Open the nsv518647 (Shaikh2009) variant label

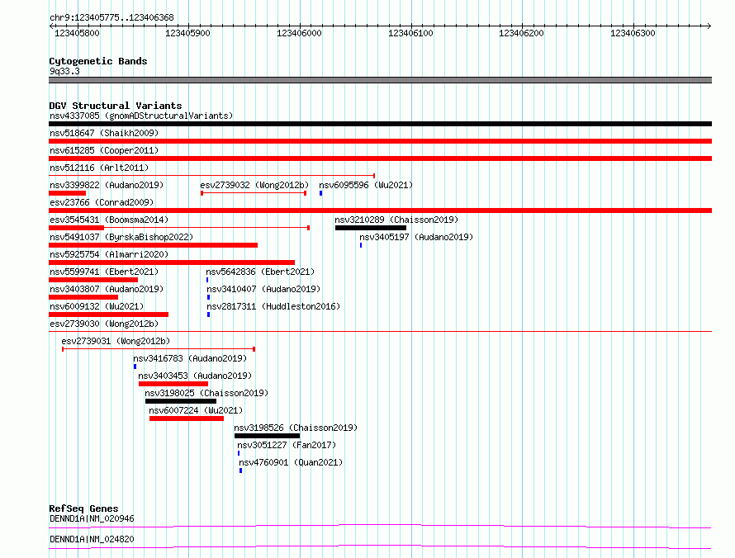tap(104, 133)
